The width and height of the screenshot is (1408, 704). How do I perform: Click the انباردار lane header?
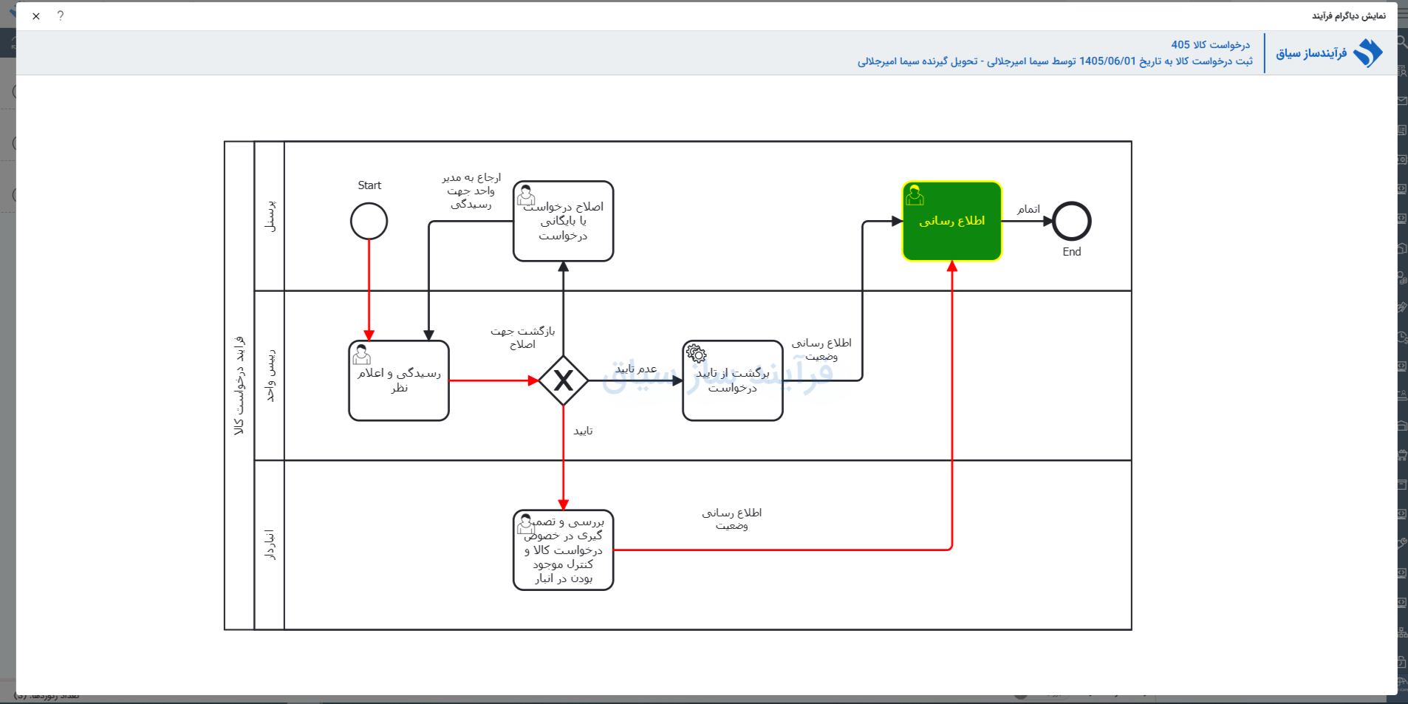click(x=270, y=545)
